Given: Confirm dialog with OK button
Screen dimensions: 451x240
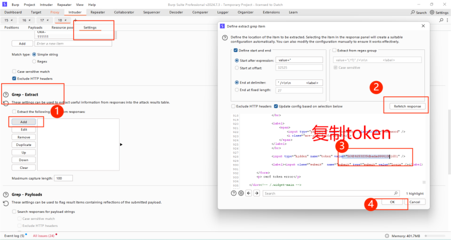Looking at the screenshot, I should (x=392, y=202).
